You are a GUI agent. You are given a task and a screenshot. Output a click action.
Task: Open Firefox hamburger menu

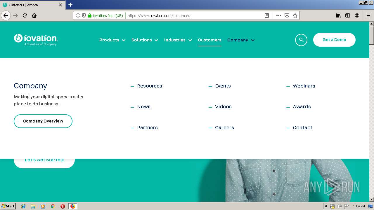point(368,15)
